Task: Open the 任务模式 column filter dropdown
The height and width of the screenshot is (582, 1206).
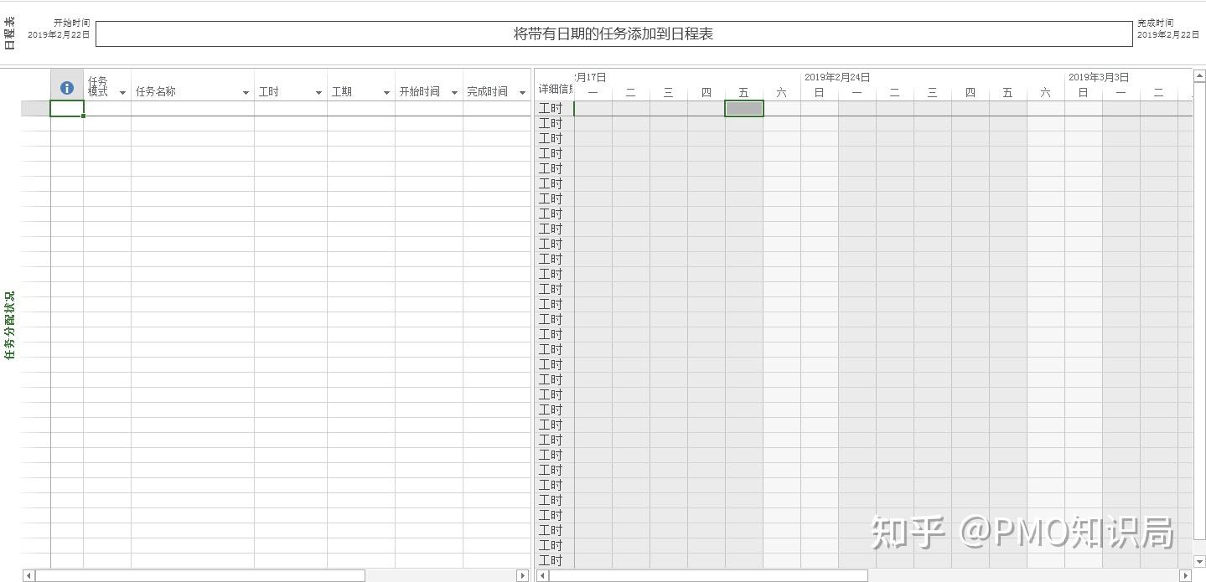Action: (122, 92)
